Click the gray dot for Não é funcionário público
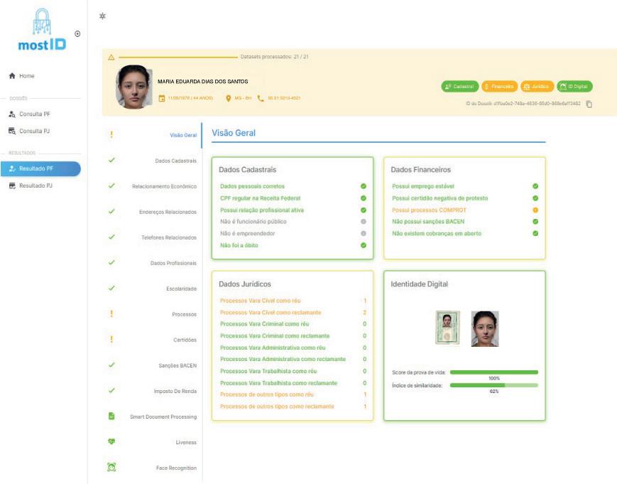 364,222
